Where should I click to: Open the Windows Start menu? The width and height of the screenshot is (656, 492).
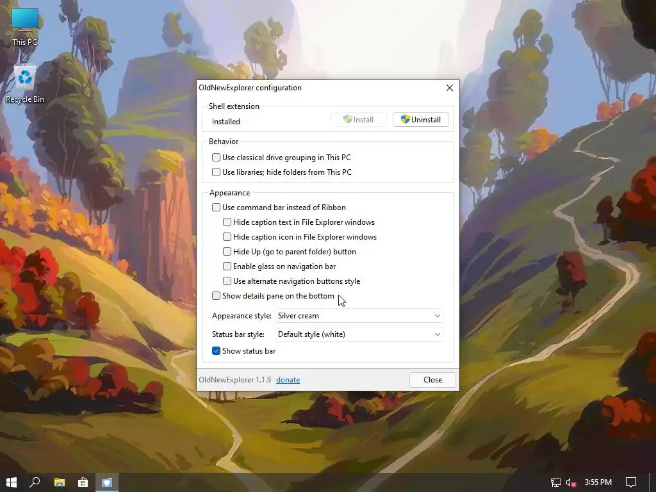click(12, 482)
